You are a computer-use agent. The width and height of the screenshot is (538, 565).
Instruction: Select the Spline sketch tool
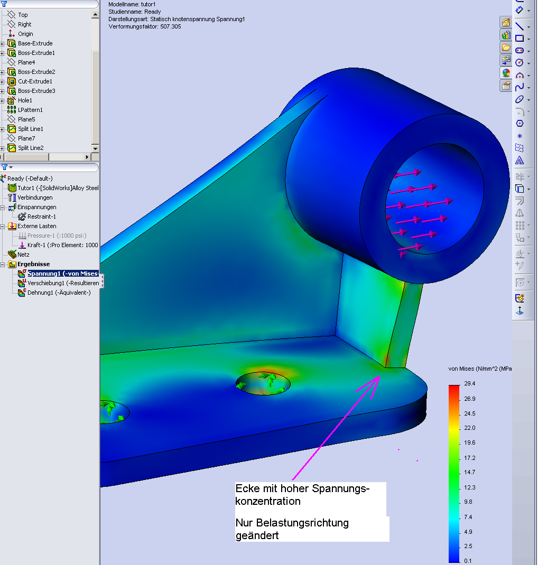click(x=520, y=87)
